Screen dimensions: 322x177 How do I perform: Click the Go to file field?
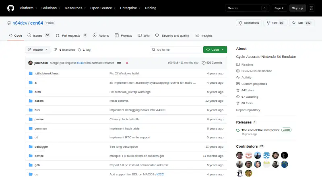coord(176,50)
